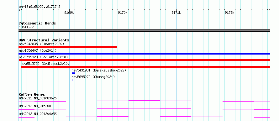Open variant nsv5695270 (Chuang2021) label
279x121 pixels.
93,77
